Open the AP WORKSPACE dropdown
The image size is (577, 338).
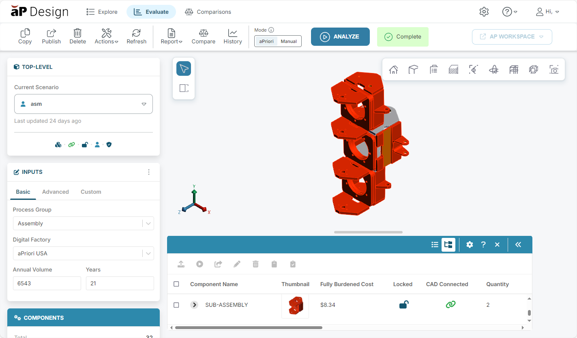pos(512,36)
